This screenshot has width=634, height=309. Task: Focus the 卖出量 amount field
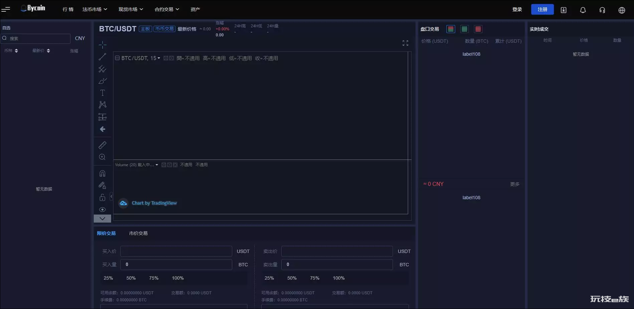click(337, 265)
